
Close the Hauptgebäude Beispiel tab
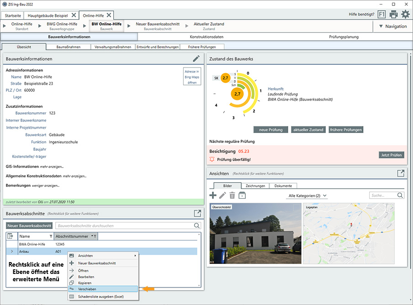74,15
